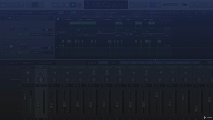This screenshot has width=213, height=120.
Task: Expand Strings automation lanes disclosure triangle
Action: (11, 34)
